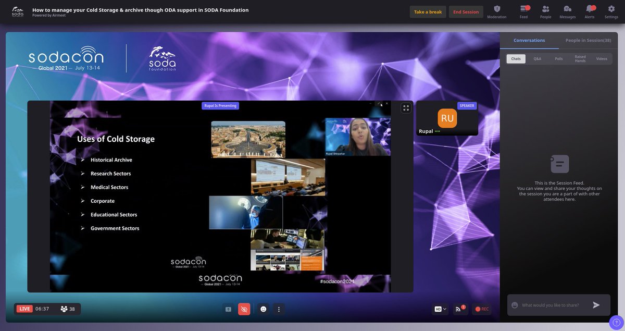Image resolution: width=625 pixels, height=331 pixels.
Task: Click the Educational Sectors bullet text
Action: click(114, 214)
